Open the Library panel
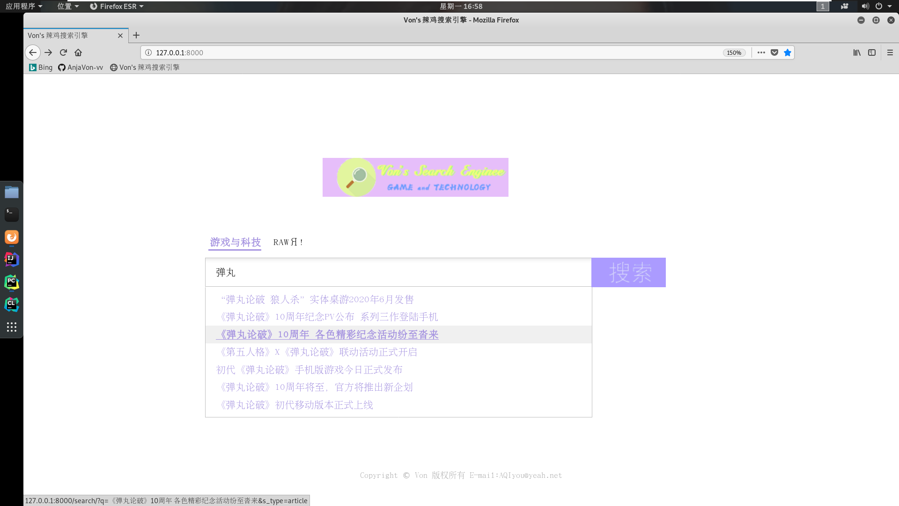This screenshot has height=506, width=899. pyautogui.click(x=857, y=52)
